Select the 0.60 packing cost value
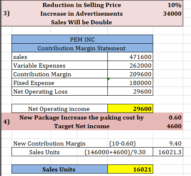The height and width of the screenshot is (176, 191). tap(175, 117)
